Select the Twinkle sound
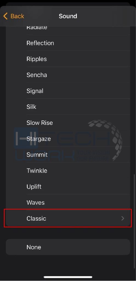 (68, 171)
